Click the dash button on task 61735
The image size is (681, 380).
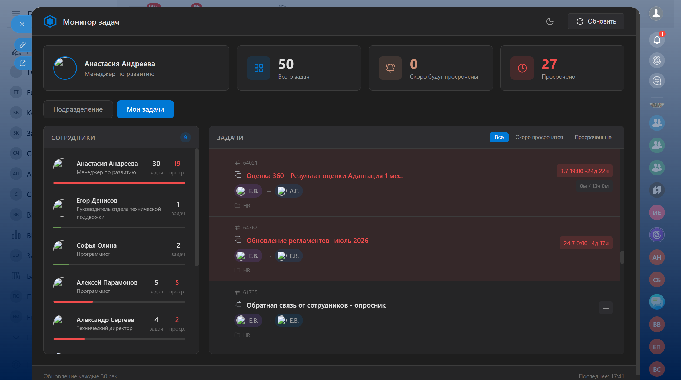(606, 308)
